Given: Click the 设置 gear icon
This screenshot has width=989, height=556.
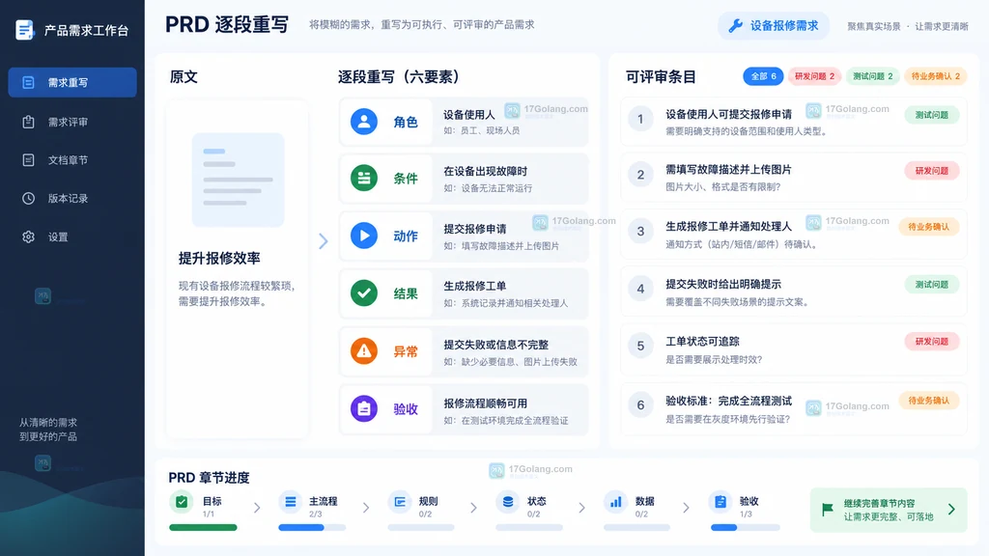Looking at the screenshot, I should [x=28, y=237].
